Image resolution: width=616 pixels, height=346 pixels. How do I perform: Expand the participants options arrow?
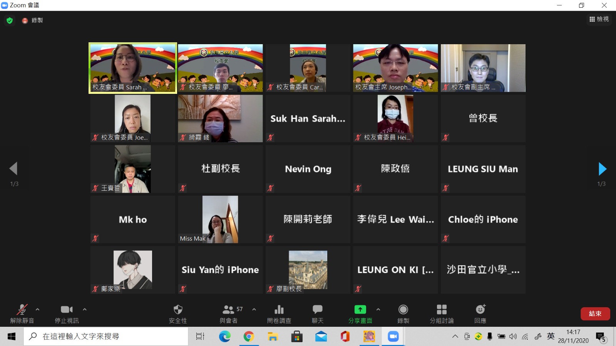(x=254, y=309)
